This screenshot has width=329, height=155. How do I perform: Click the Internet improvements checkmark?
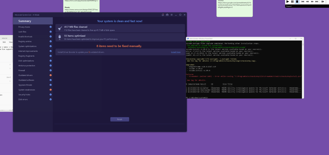coord(50,51)
